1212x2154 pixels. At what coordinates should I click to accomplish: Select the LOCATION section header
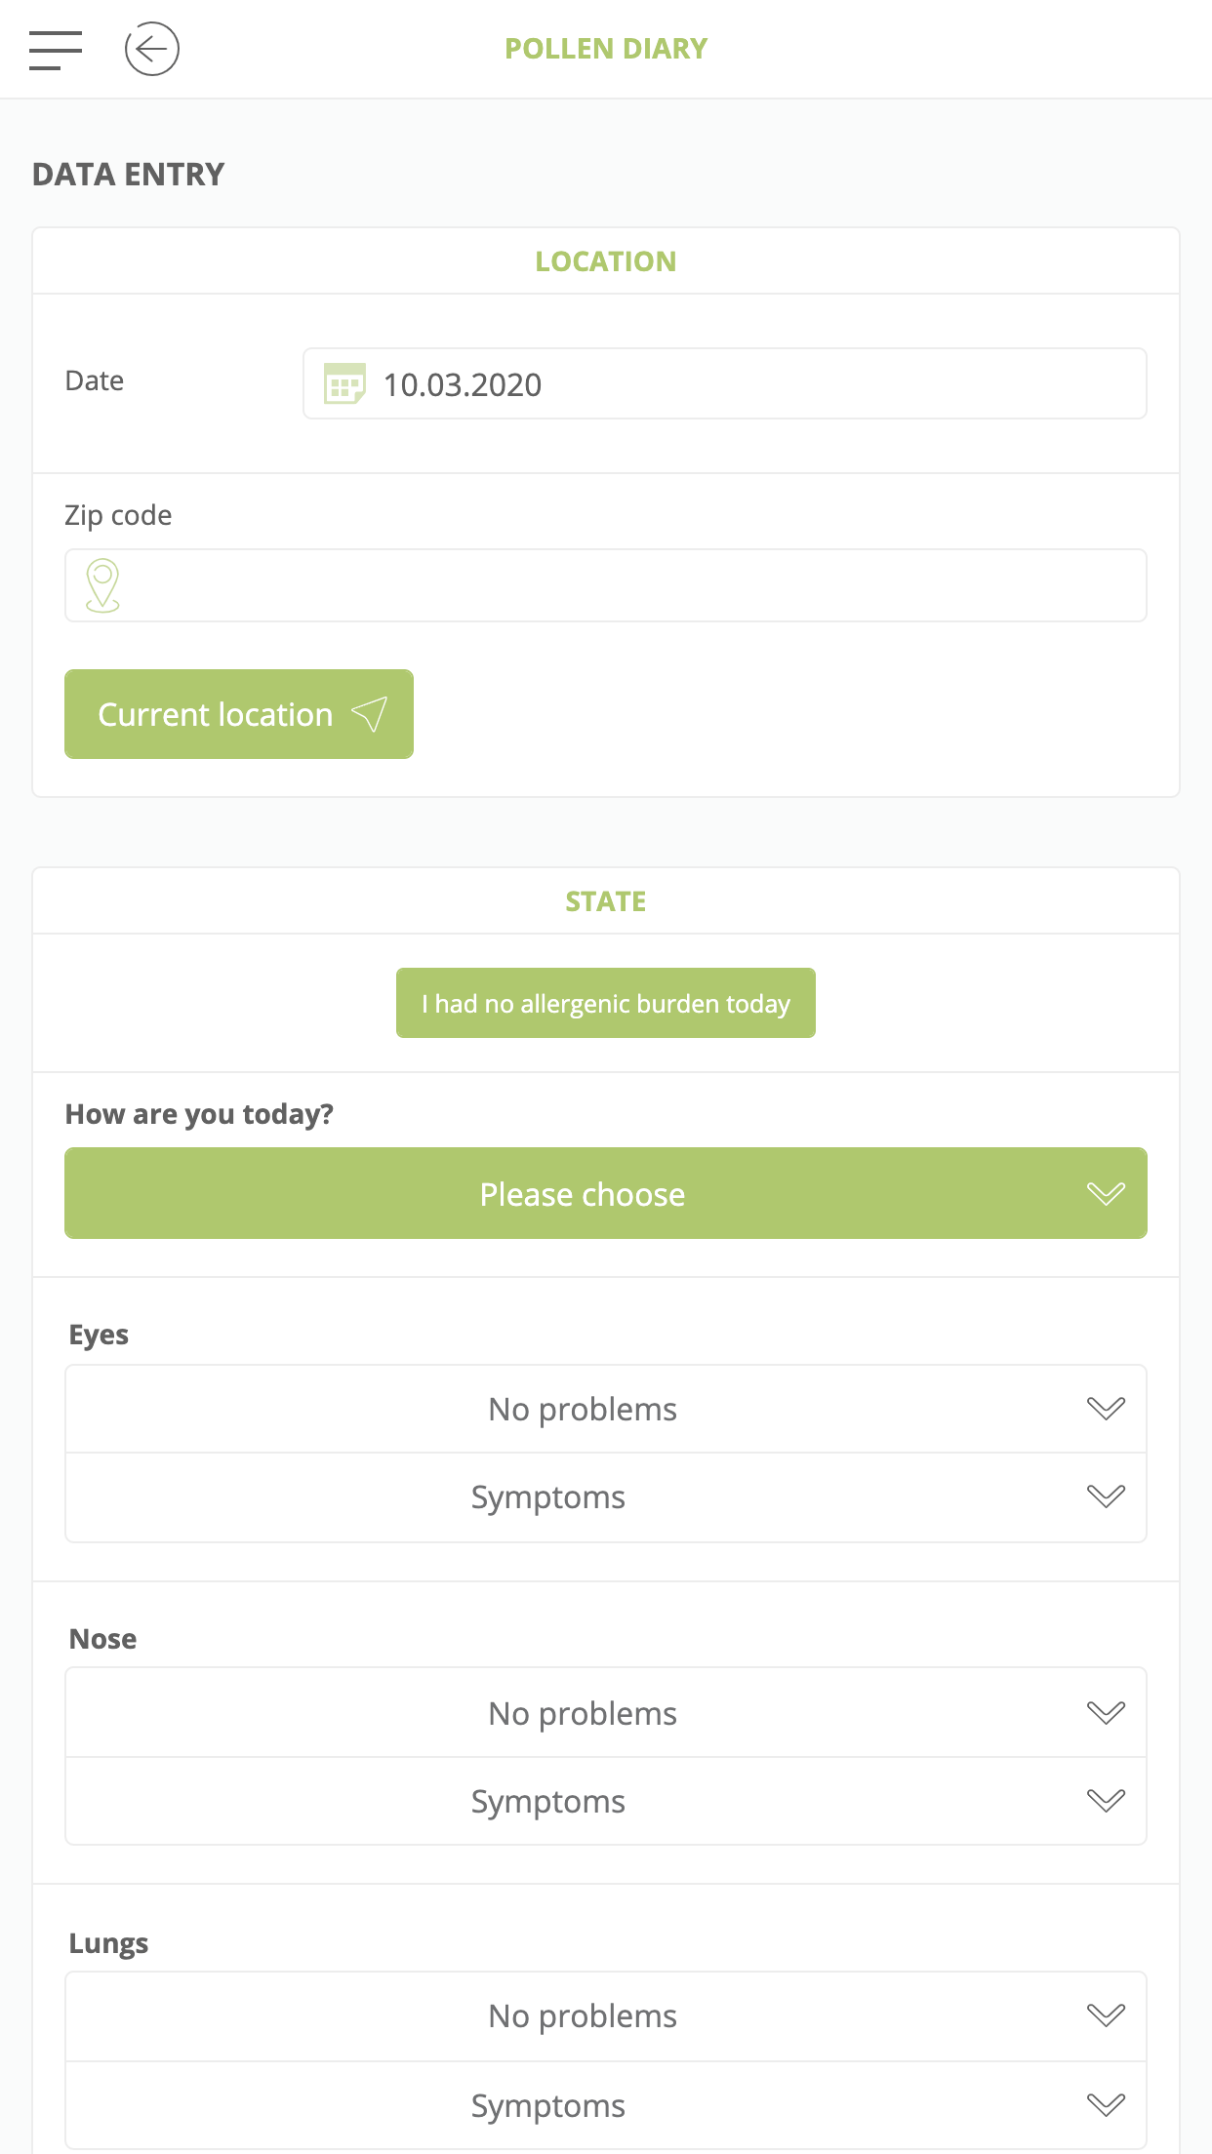[605, 259]
